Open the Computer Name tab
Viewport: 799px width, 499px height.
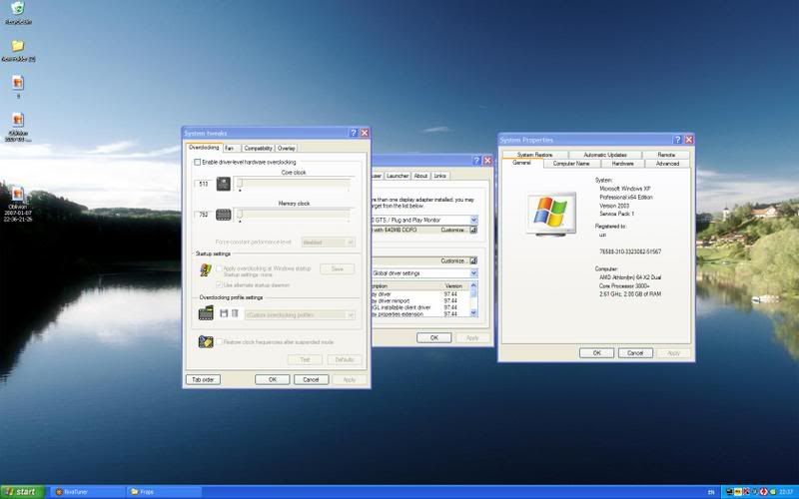point(571,164)
